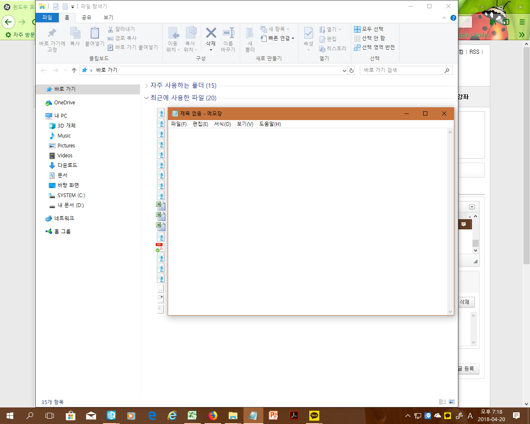Open the Firefox hamburger menu

coord(522,22)
